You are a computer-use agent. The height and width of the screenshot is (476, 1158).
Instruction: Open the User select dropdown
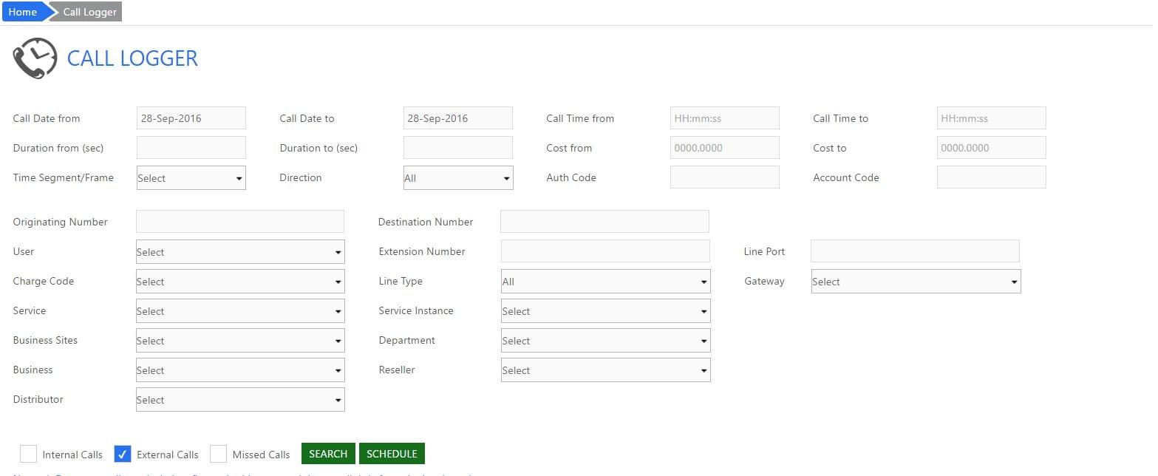pyautogui.click(x=240, y=252)
